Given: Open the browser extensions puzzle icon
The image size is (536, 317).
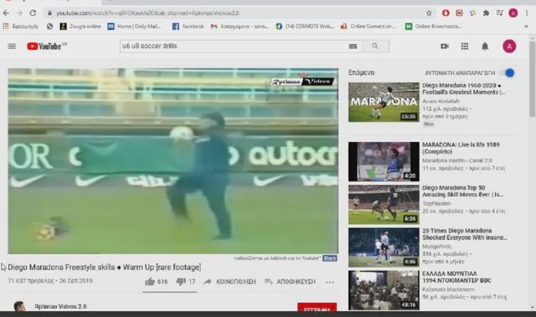Looking at the screenshot, I should click(x=486, y=13).
